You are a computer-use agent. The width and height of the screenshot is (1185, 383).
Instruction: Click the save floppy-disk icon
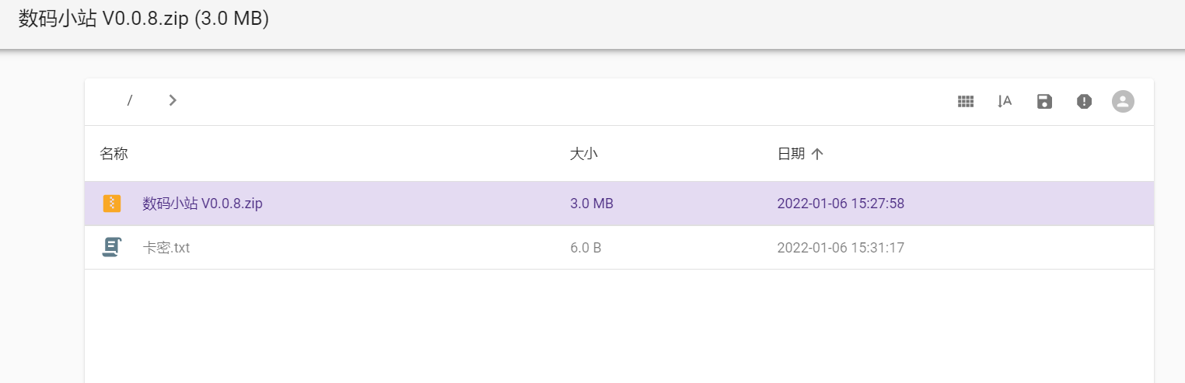tap(1044, 101)
